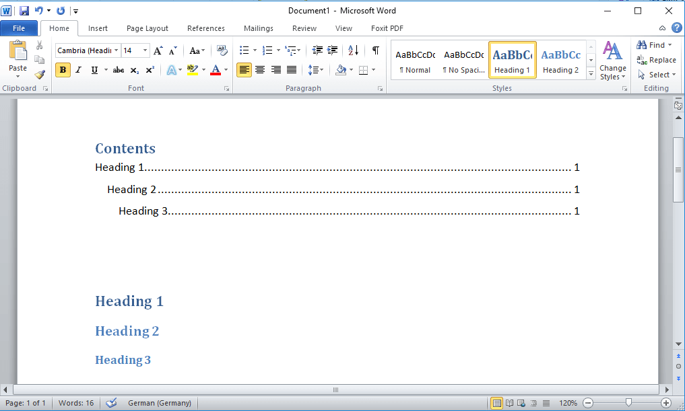Image resolution: width=685 pixels, height=411 pixels.
Task: Show paragraph marks with the pilcrow icon
Action: [x=374, y=50]
